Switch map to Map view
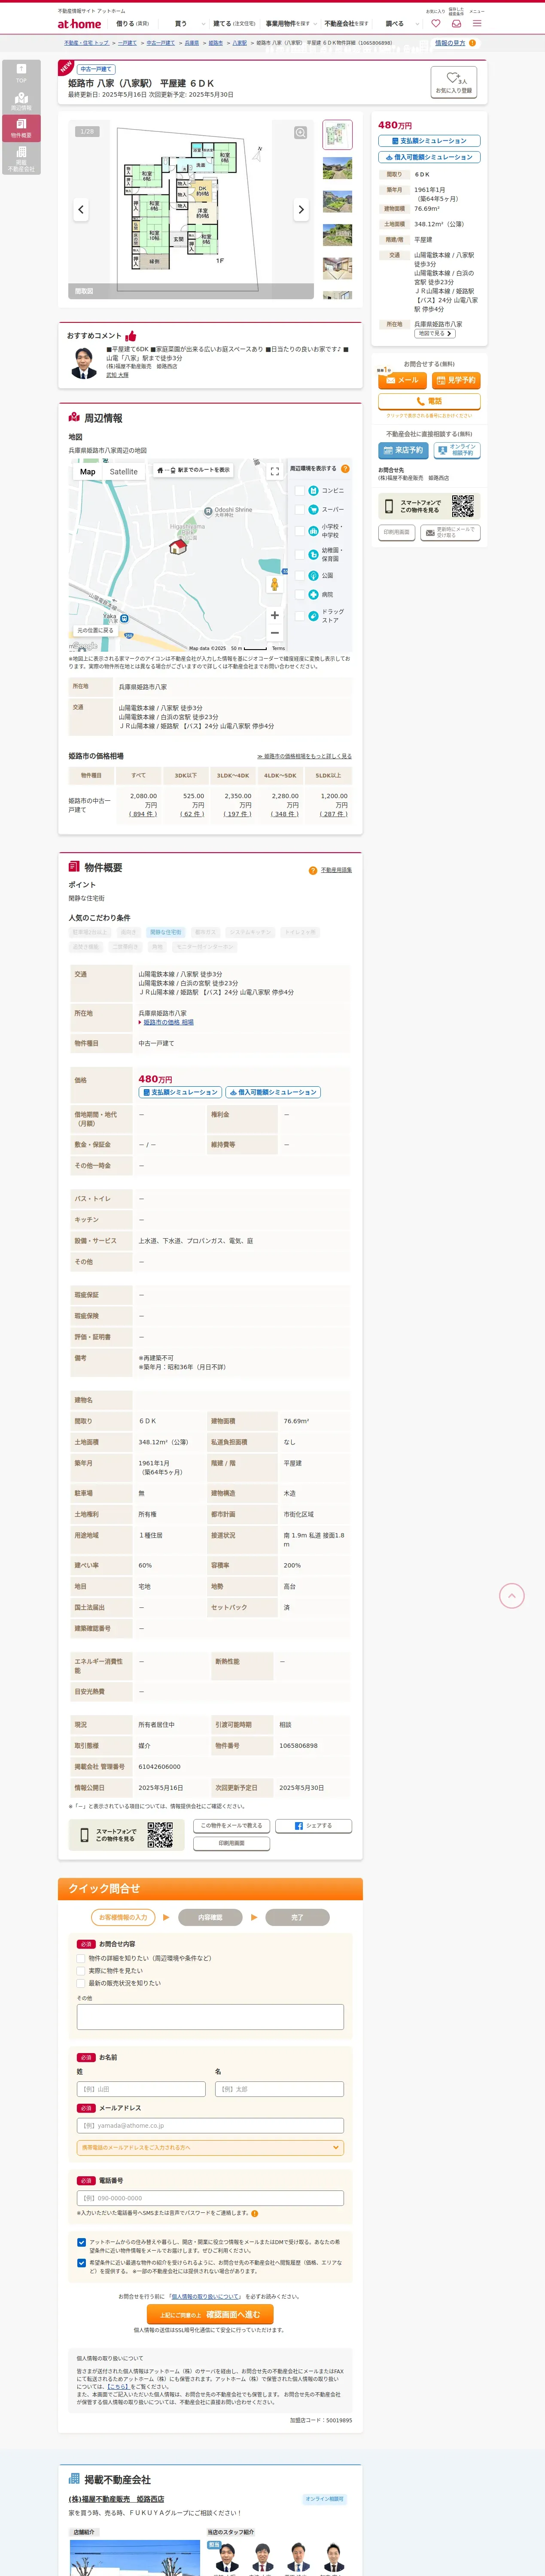The image size is (545, 2576). [x=88, y=472]
